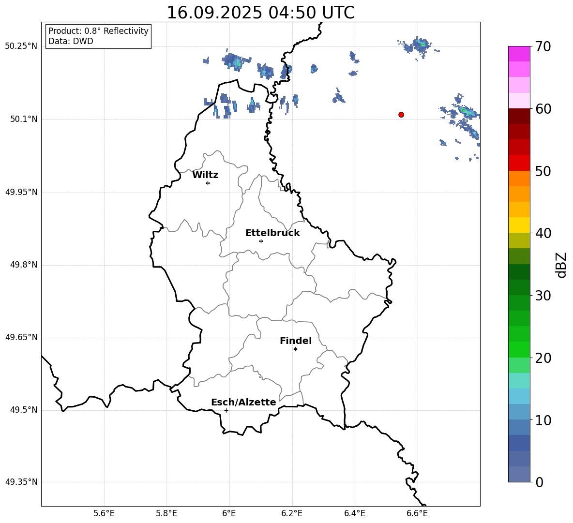This screenshot has width=573, height=523.
Task: Click the magenta top colorbar segment
Action: pos(519,54)
